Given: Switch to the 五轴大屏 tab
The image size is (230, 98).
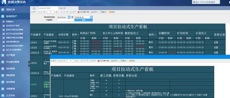Looking at the screenshot, I should (x=68, y=8).
